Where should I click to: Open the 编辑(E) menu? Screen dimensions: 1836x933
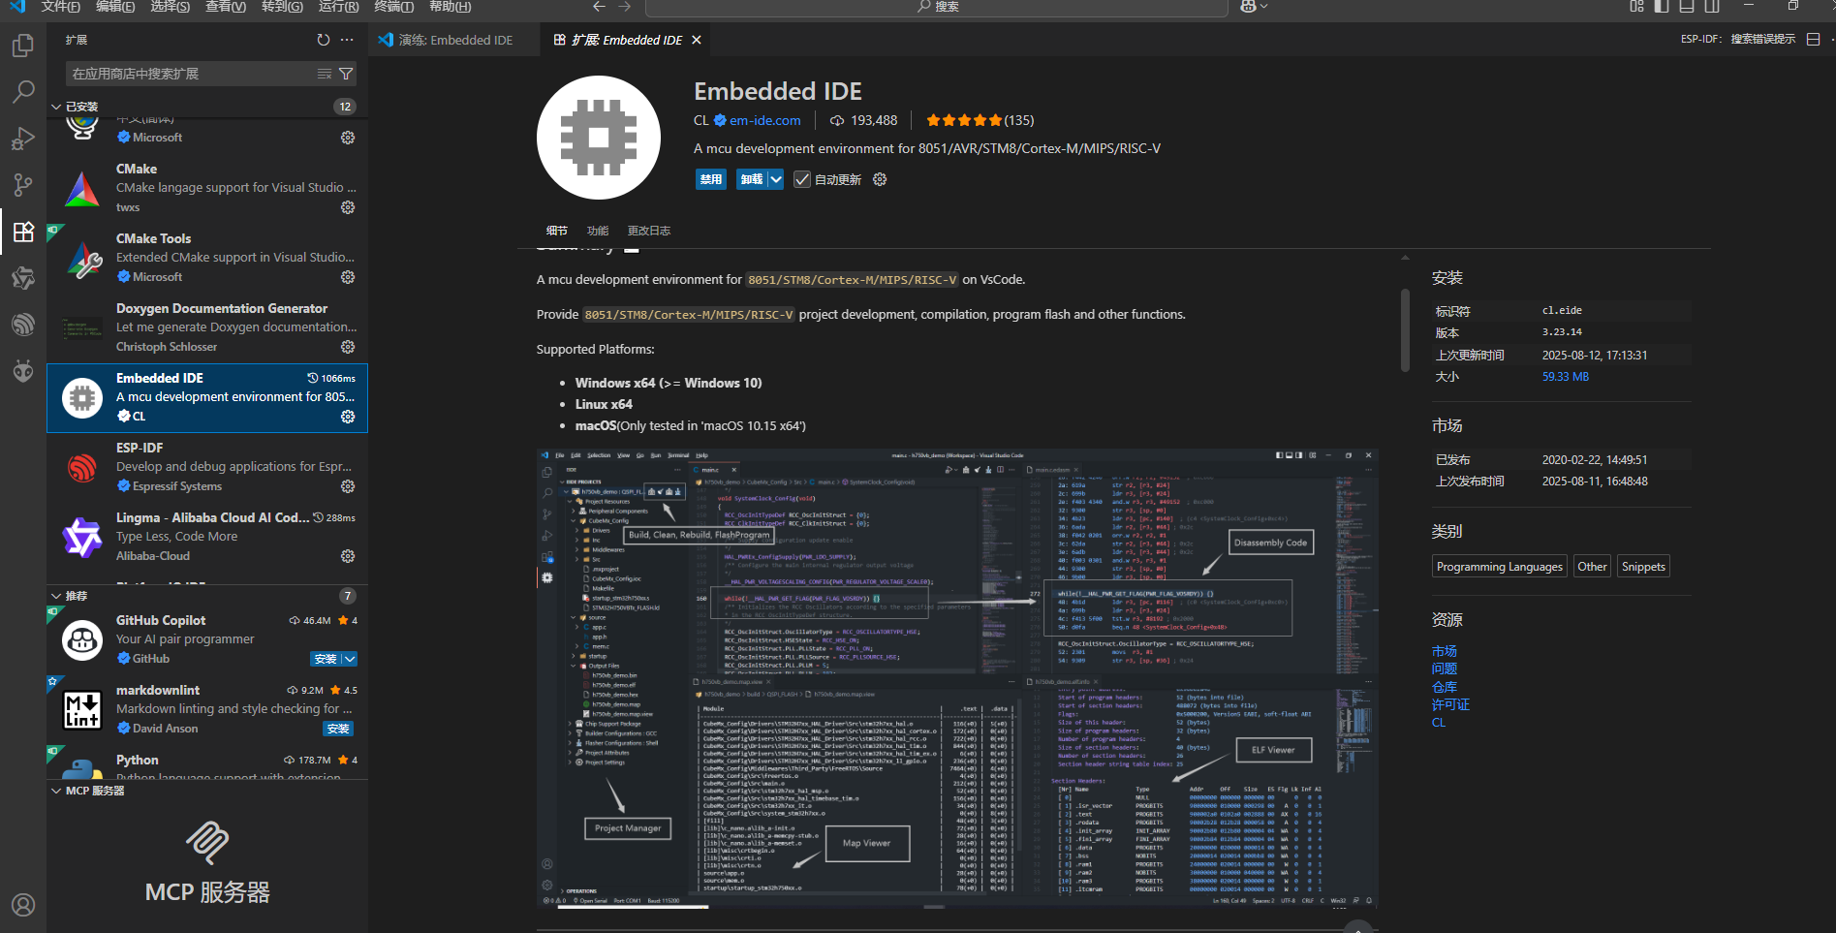point(115,7)
